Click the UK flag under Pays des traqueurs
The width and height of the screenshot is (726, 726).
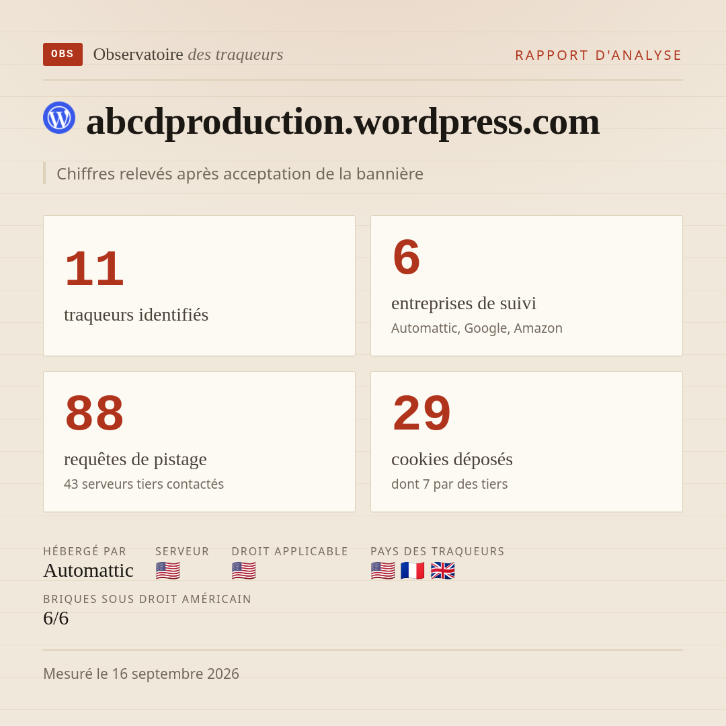(x=442, y=571)
